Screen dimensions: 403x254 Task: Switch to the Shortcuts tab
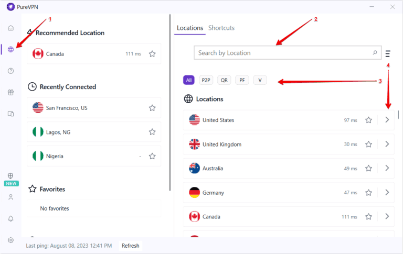[x=221, y=28]
